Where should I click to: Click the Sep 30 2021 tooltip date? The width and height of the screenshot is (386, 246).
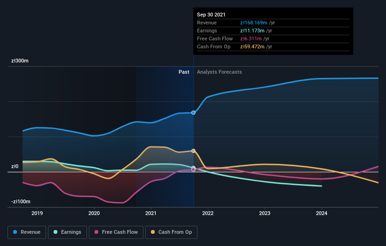pyautogui.click(x=211, y=15)
